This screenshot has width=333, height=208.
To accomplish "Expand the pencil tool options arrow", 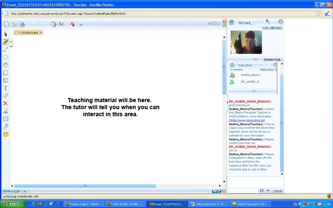I will (x=11, y=42).
